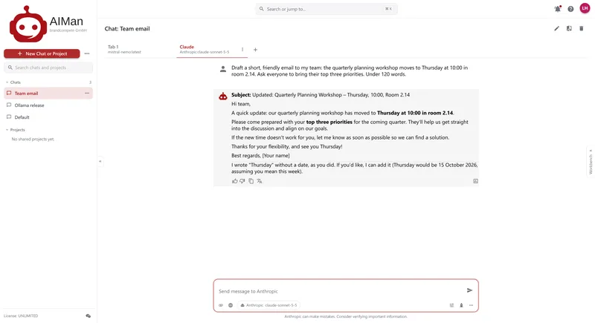Open the model settings sliders icon
This screenshot has width=595, height=323.
[x=451, y=305]
